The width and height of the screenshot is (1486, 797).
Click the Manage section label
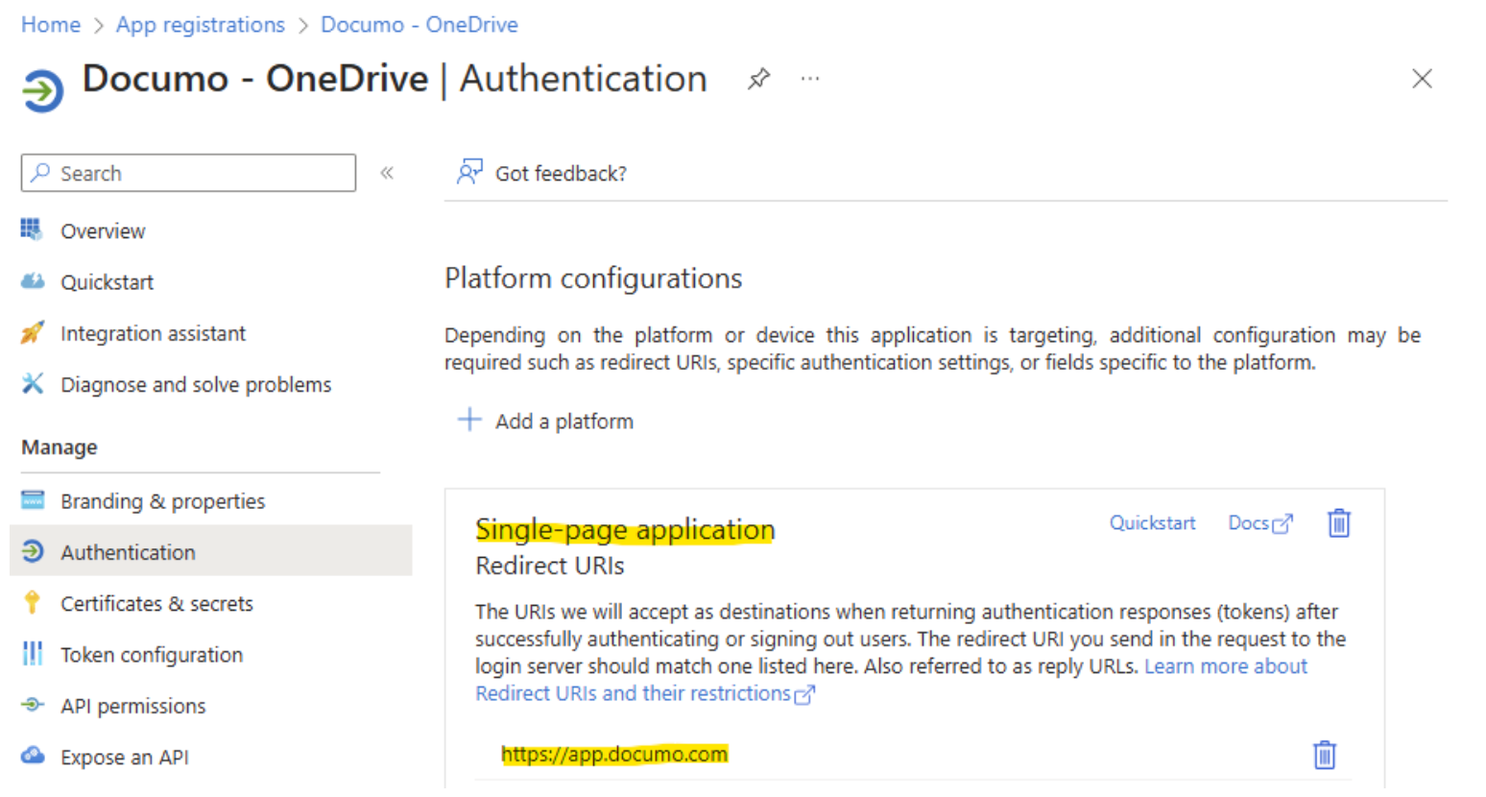[60, 447]
